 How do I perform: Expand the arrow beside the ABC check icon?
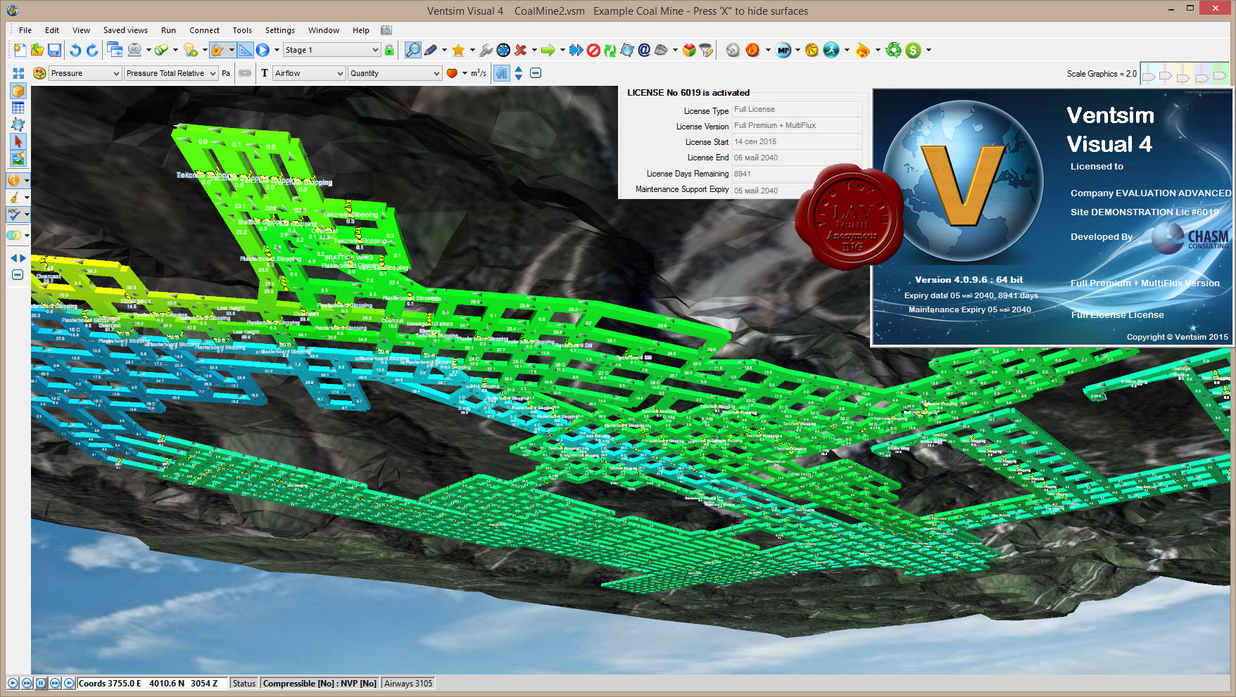27,215
